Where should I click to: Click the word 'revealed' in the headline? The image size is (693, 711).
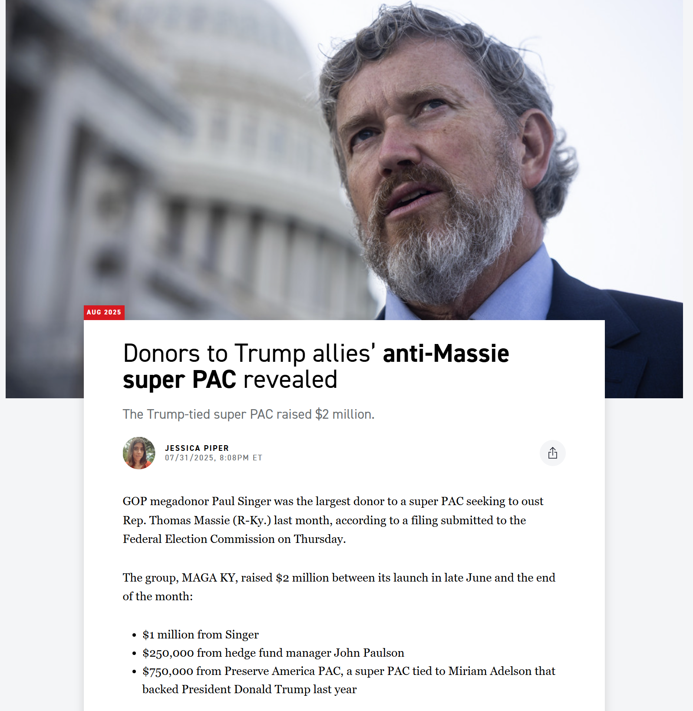(290, 380)
